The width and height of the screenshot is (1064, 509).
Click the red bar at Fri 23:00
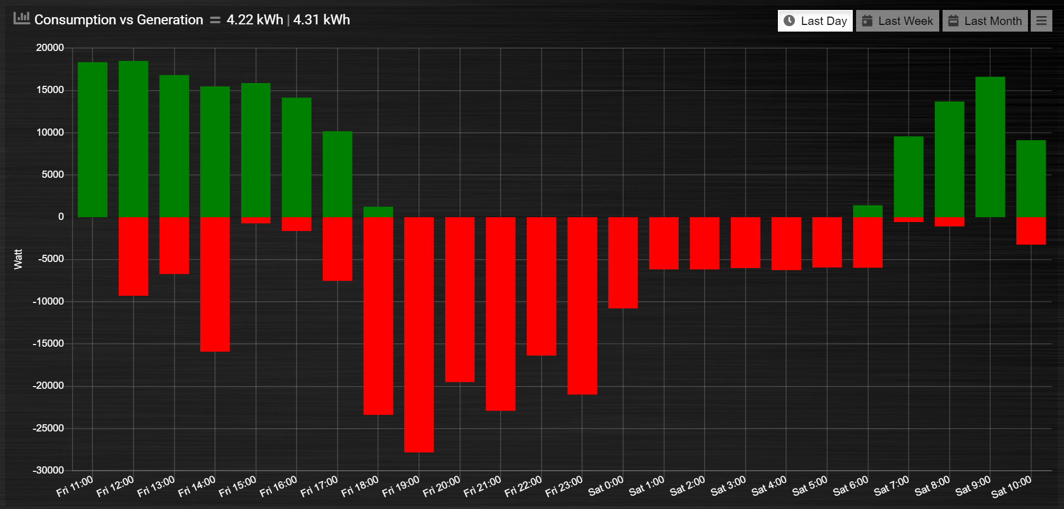(582, 306)
